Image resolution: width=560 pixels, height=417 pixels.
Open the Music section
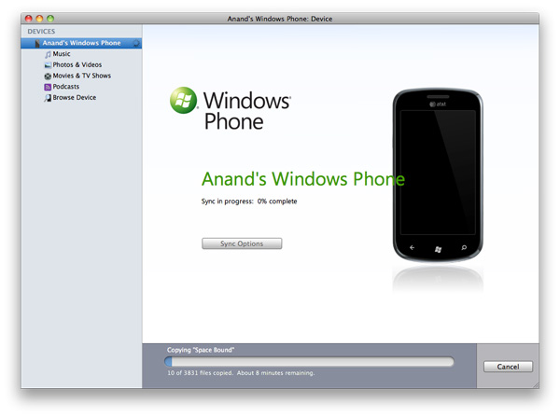(62, 54)
